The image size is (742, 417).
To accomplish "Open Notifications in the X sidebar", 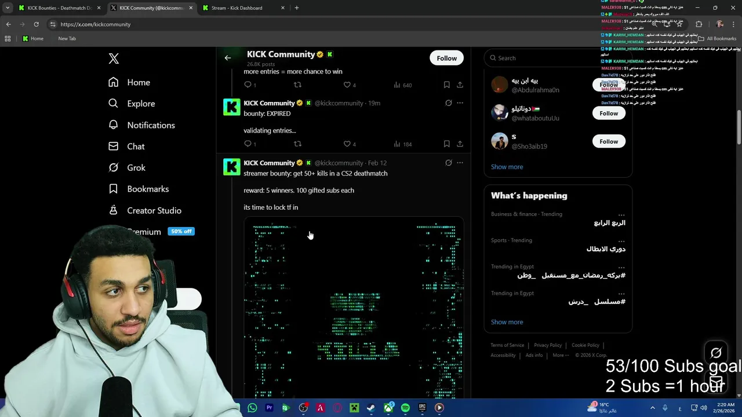I will (x=141, y=125).
